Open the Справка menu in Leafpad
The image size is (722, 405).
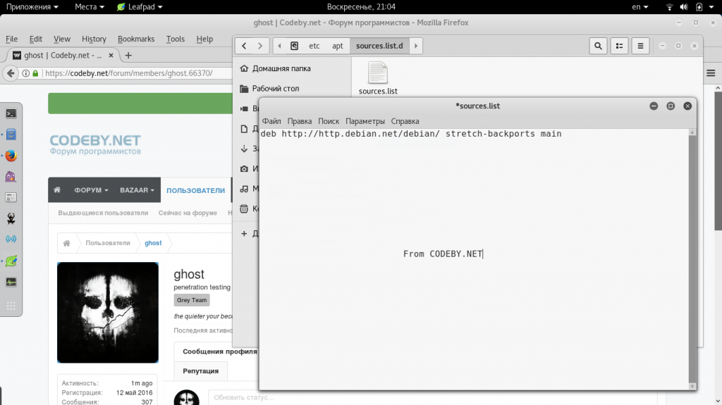pyautogui.click(x=405, y=121)
